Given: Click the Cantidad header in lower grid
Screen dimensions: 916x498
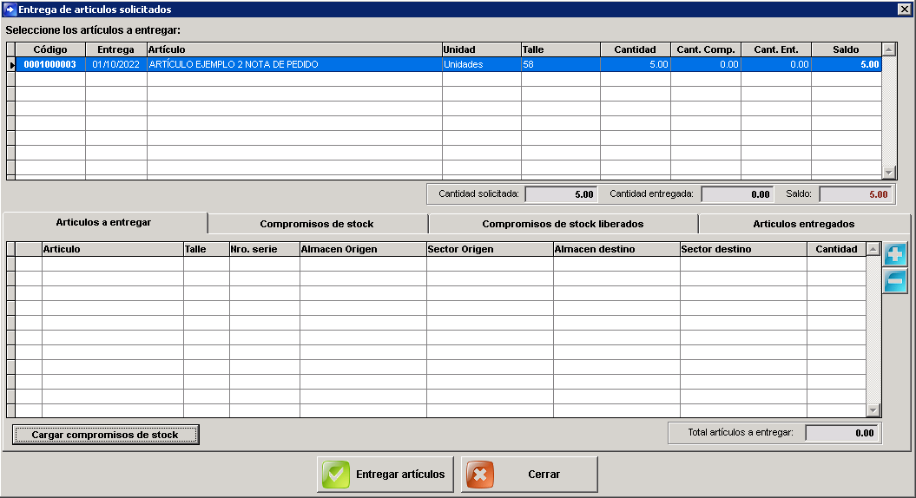Looking at the screenshot, I should point(836,249).
